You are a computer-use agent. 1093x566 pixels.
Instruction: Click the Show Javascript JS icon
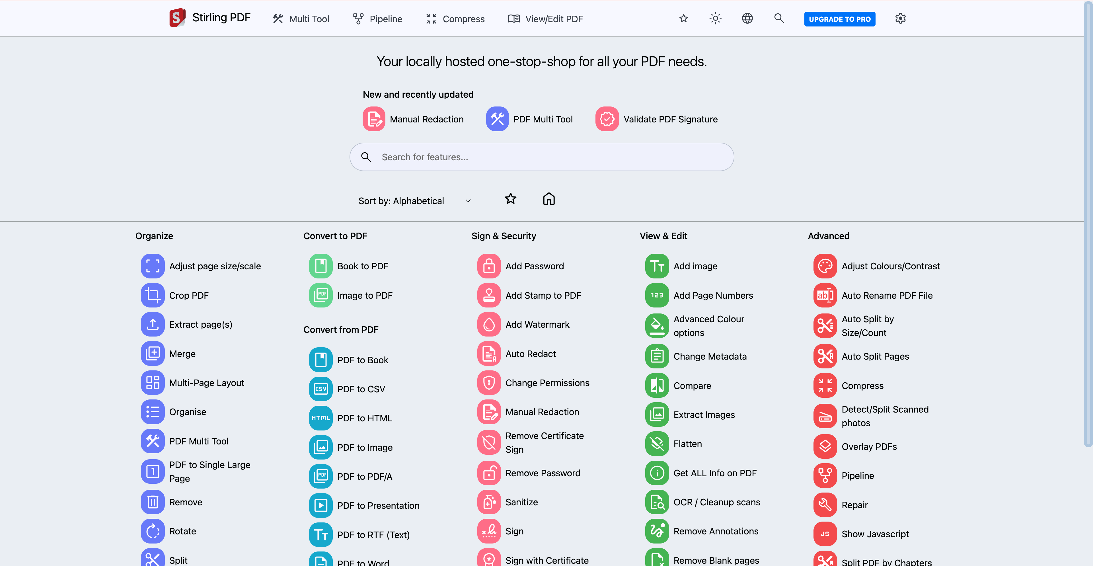825,534
